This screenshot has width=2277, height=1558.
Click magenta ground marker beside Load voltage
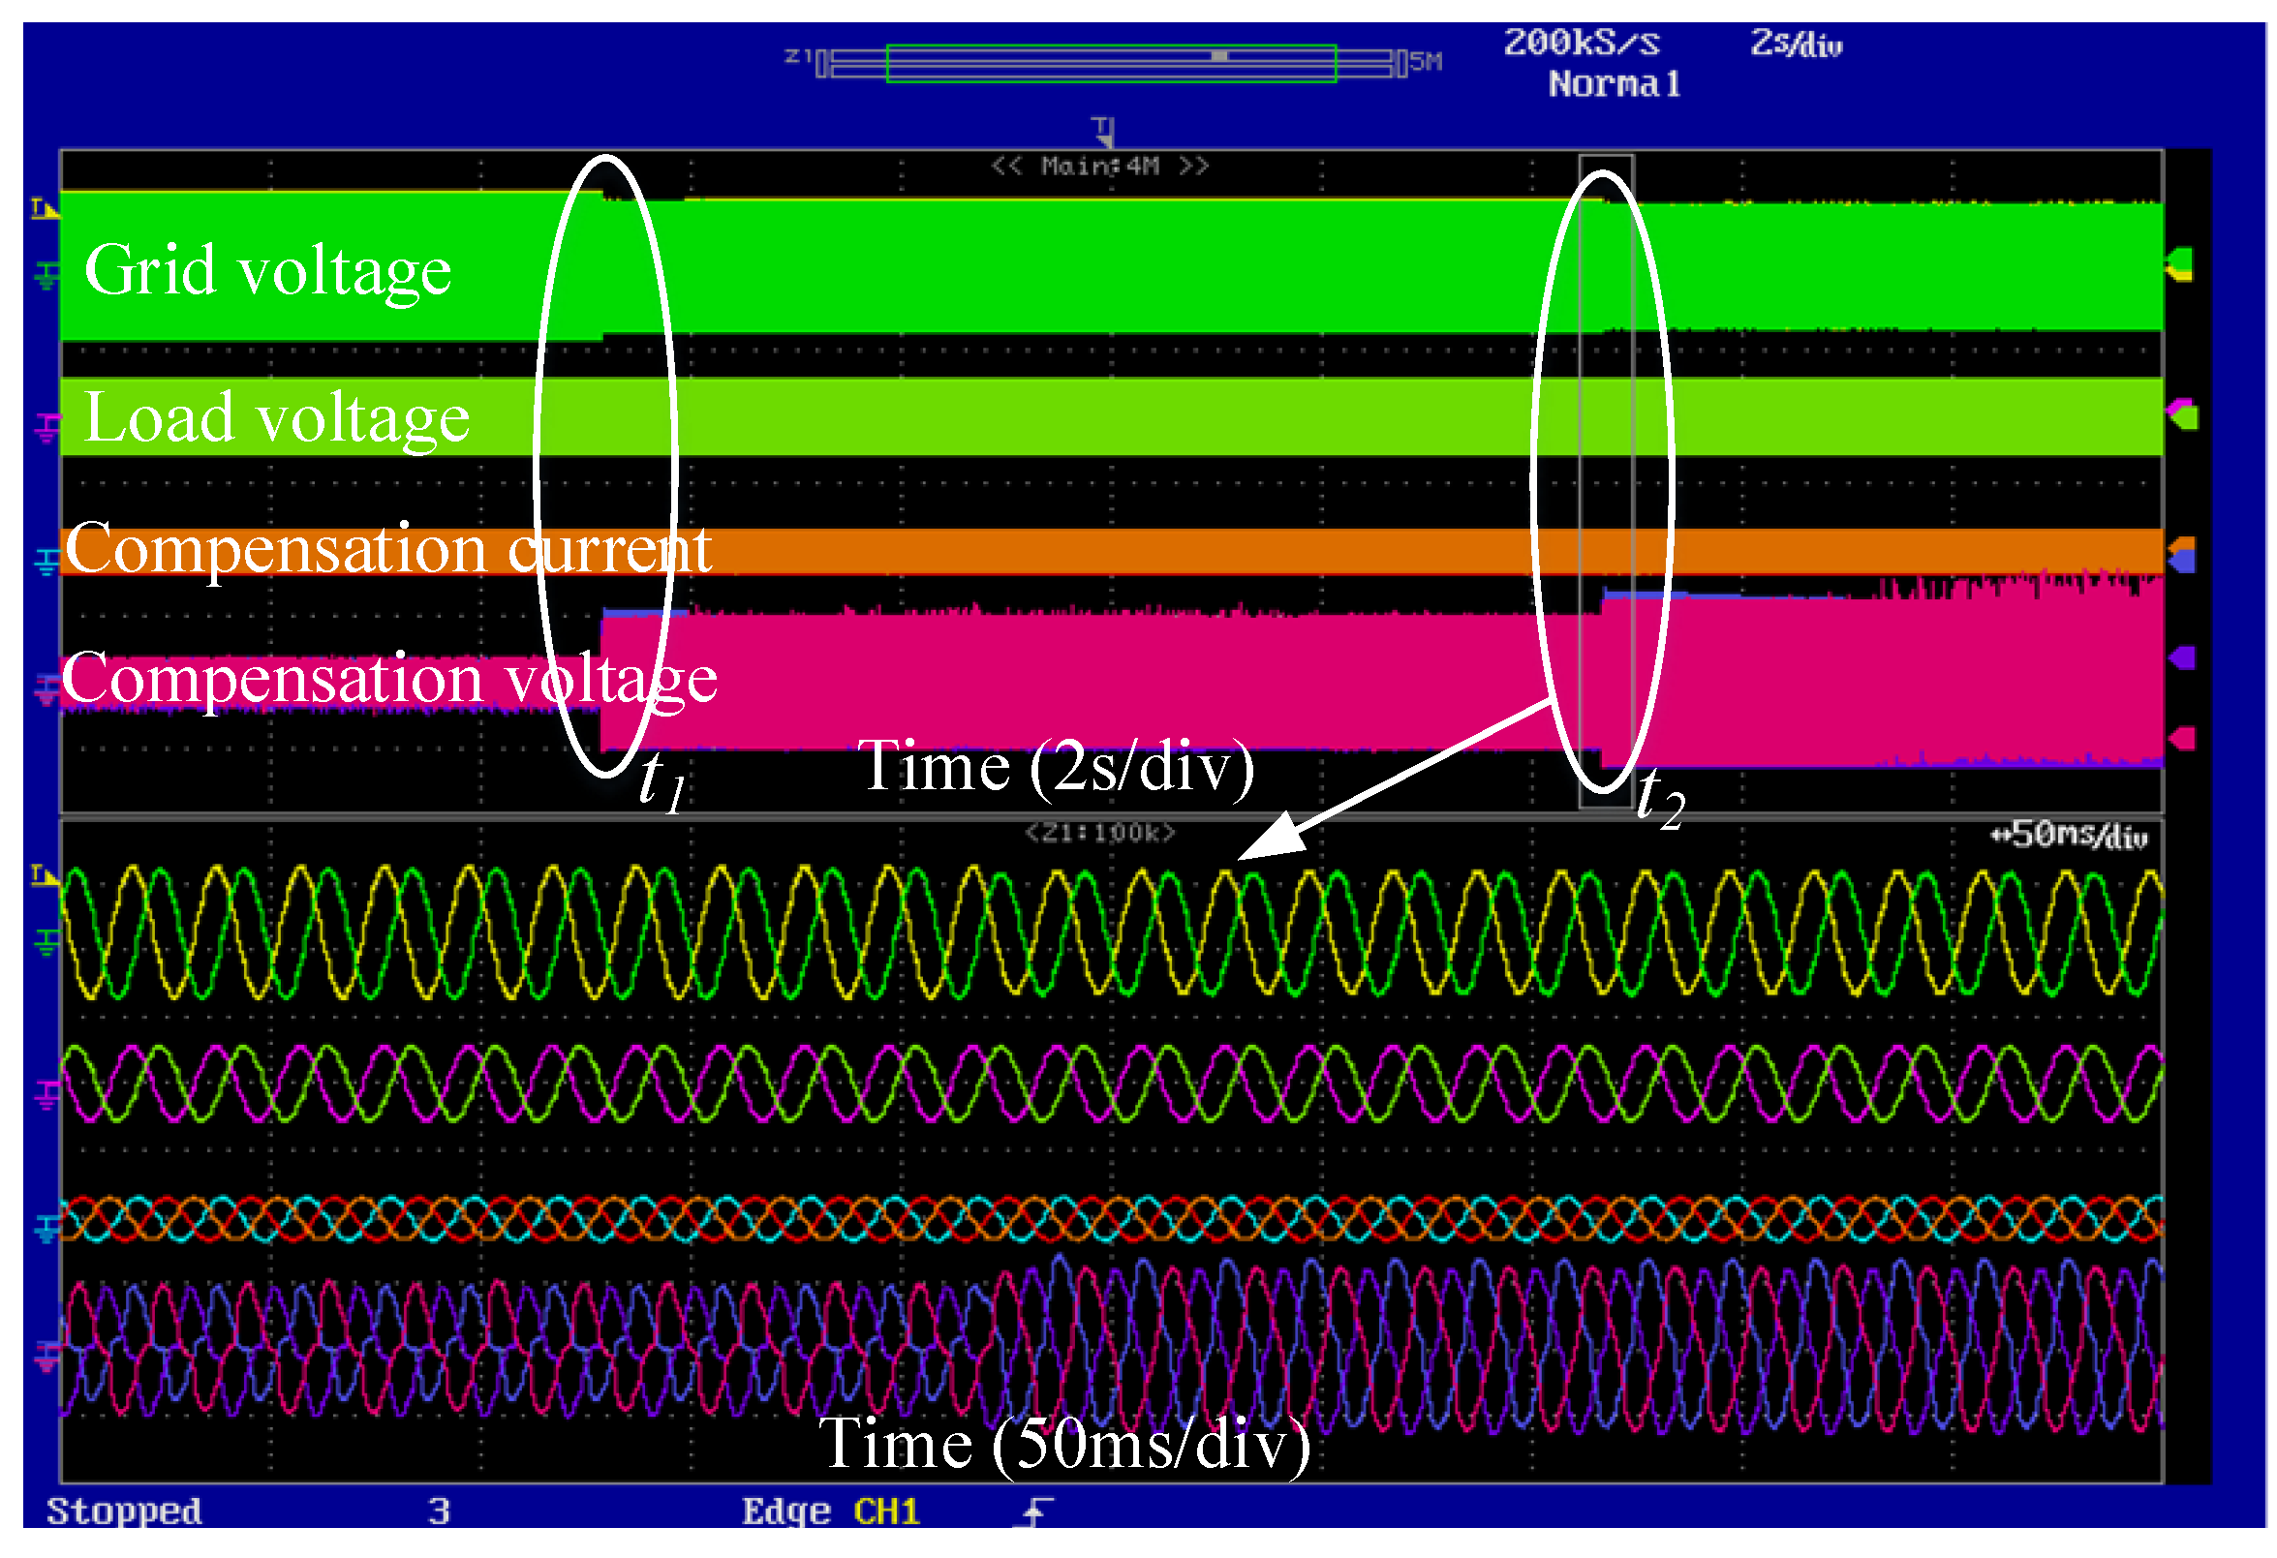46,428
